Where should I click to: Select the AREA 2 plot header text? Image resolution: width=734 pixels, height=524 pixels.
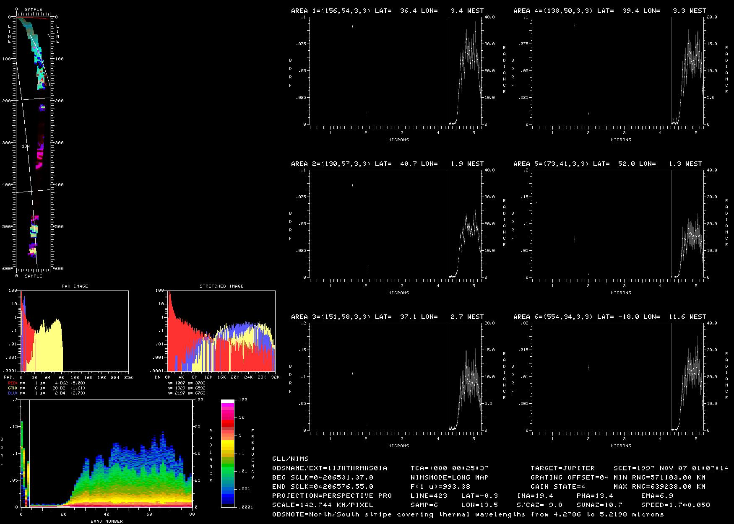387,164
